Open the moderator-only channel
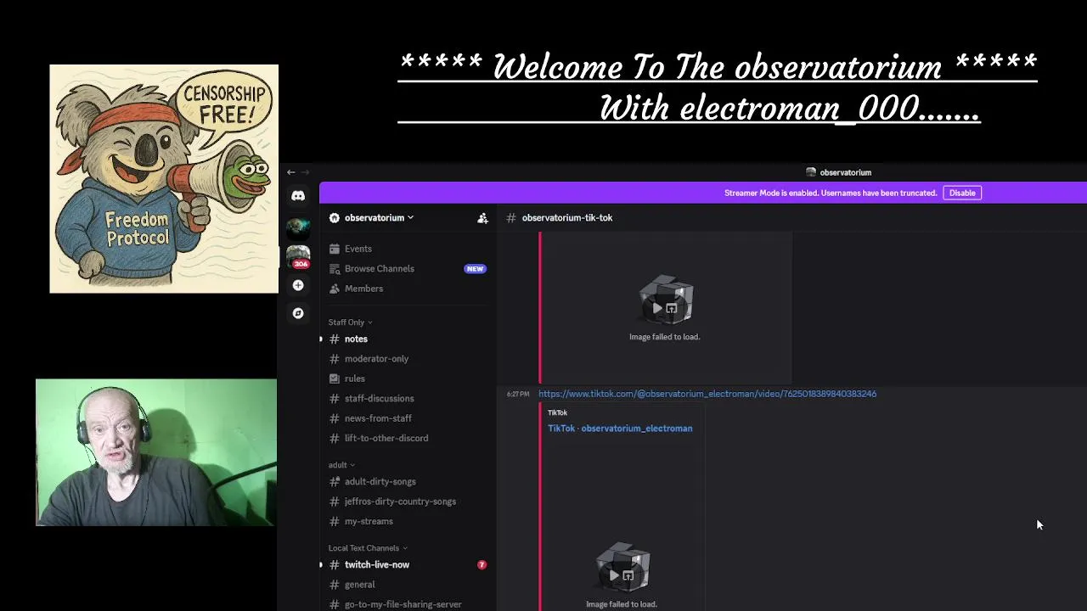 (408, 359)
